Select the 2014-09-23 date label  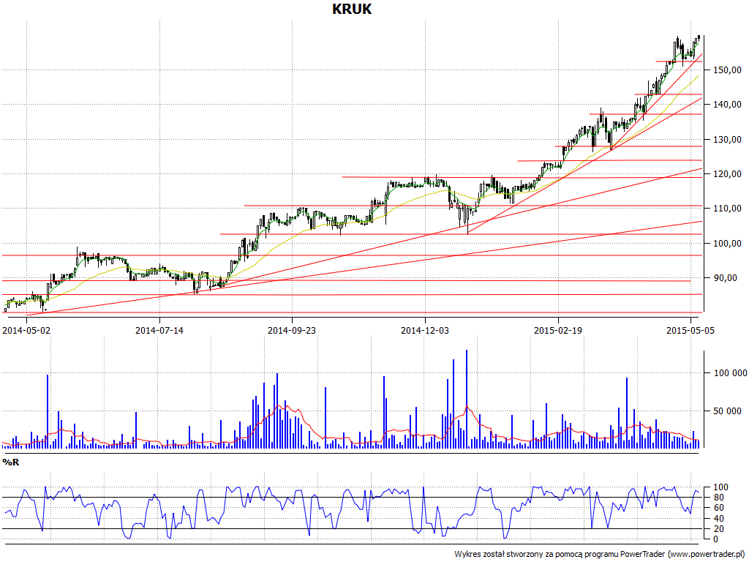pyautogui.click(x=292, y=330)
